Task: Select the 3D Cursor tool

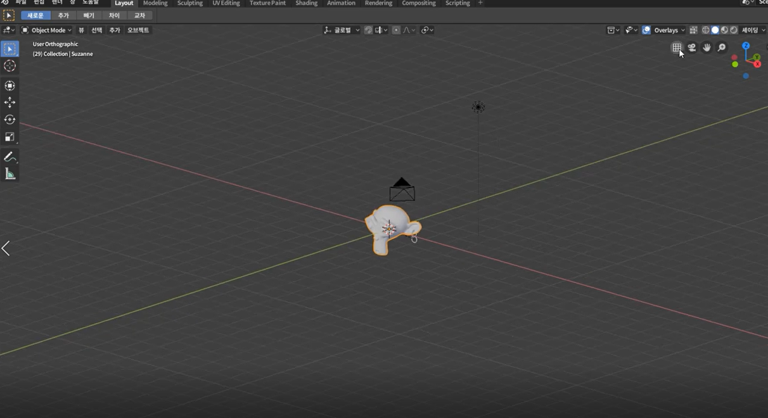Action: coord(10,66)
